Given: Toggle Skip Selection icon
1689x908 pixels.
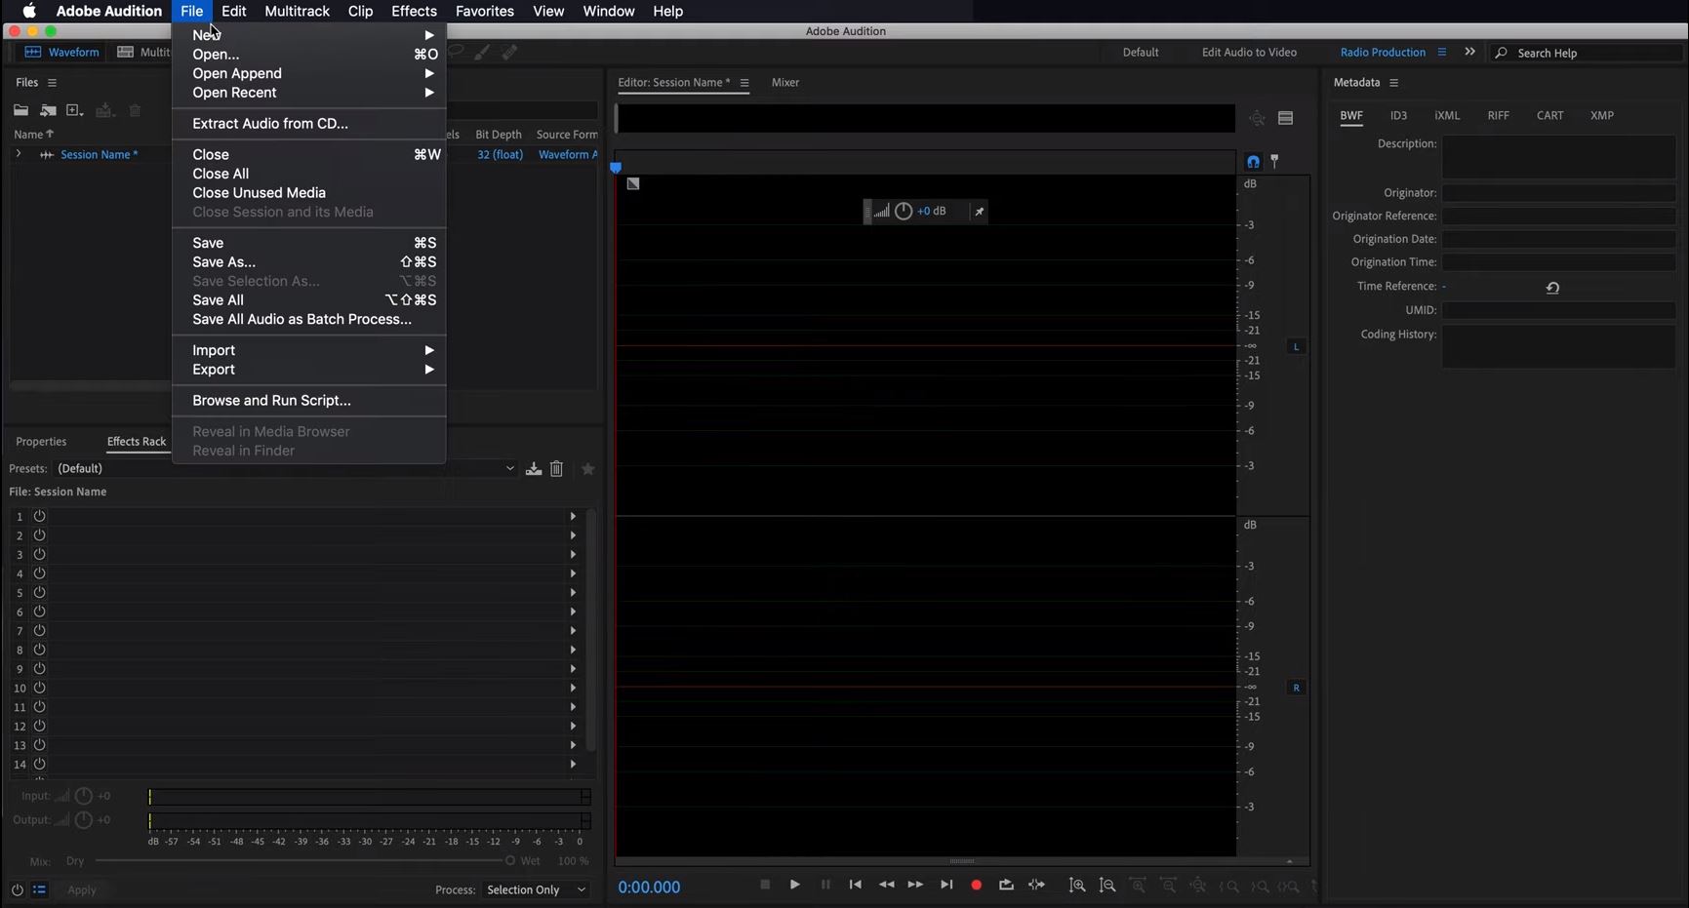Looking at the screenshot, I should tap(1036, 885).
